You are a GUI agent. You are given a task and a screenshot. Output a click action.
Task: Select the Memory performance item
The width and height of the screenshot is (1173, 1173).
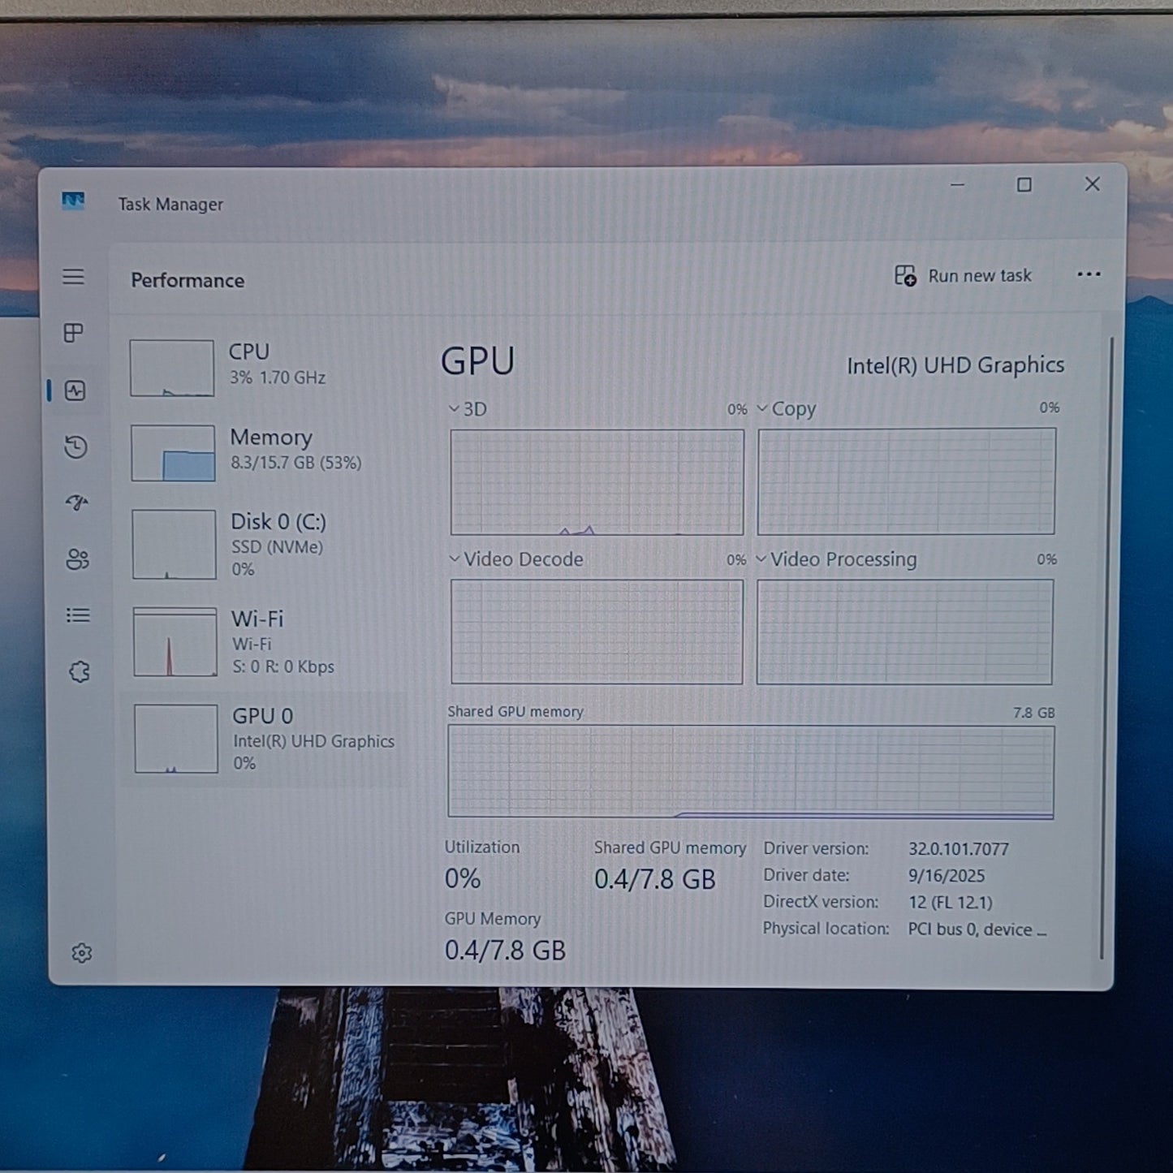265,452
